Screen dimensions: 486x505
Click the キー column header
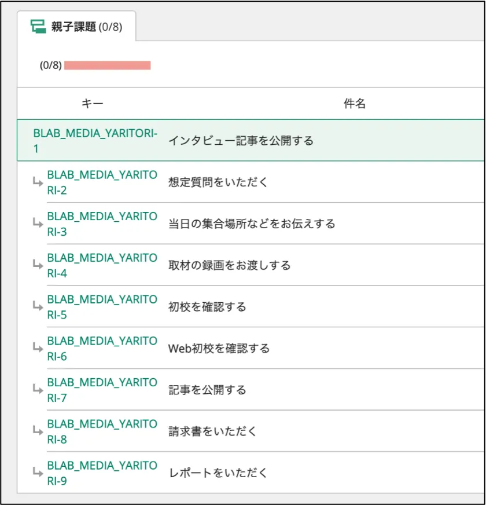click(93, 104)
